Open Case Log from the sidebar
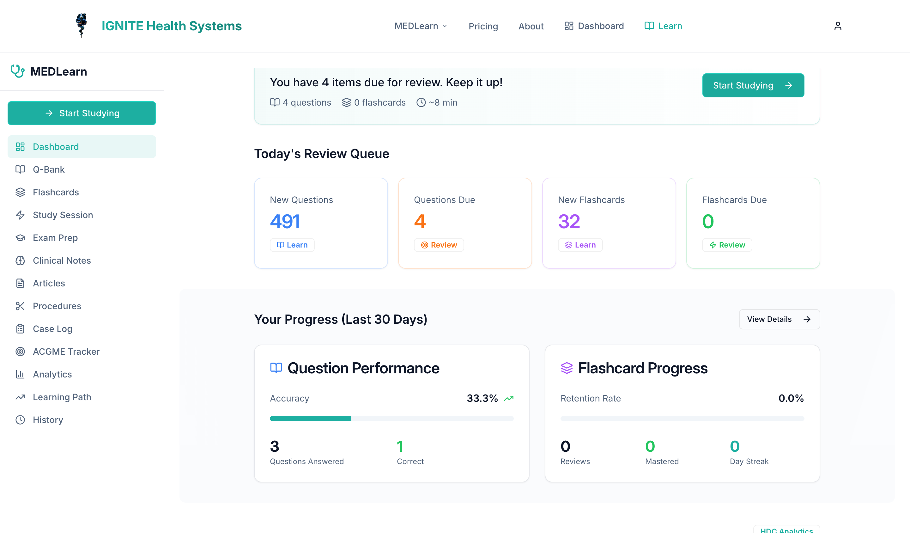 (x=82, y=329)
